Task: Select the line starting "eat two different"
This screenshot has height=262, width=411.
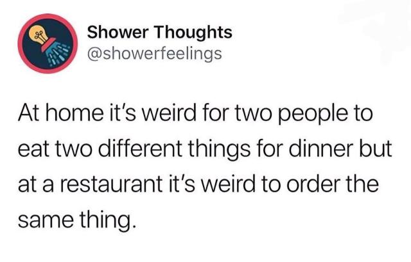Action: [x=205, y=149]
